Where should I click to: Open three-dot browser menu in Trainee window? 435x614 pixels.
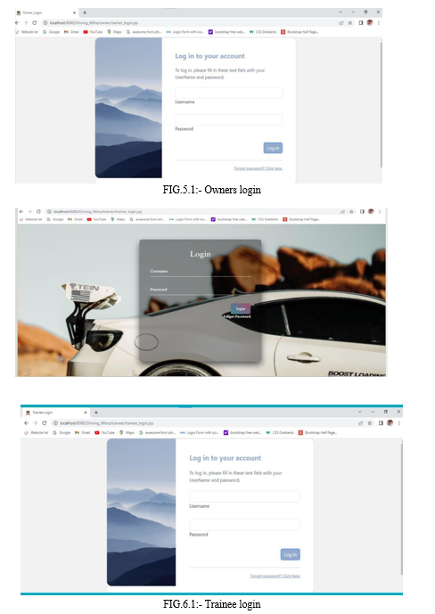[399, 423]
